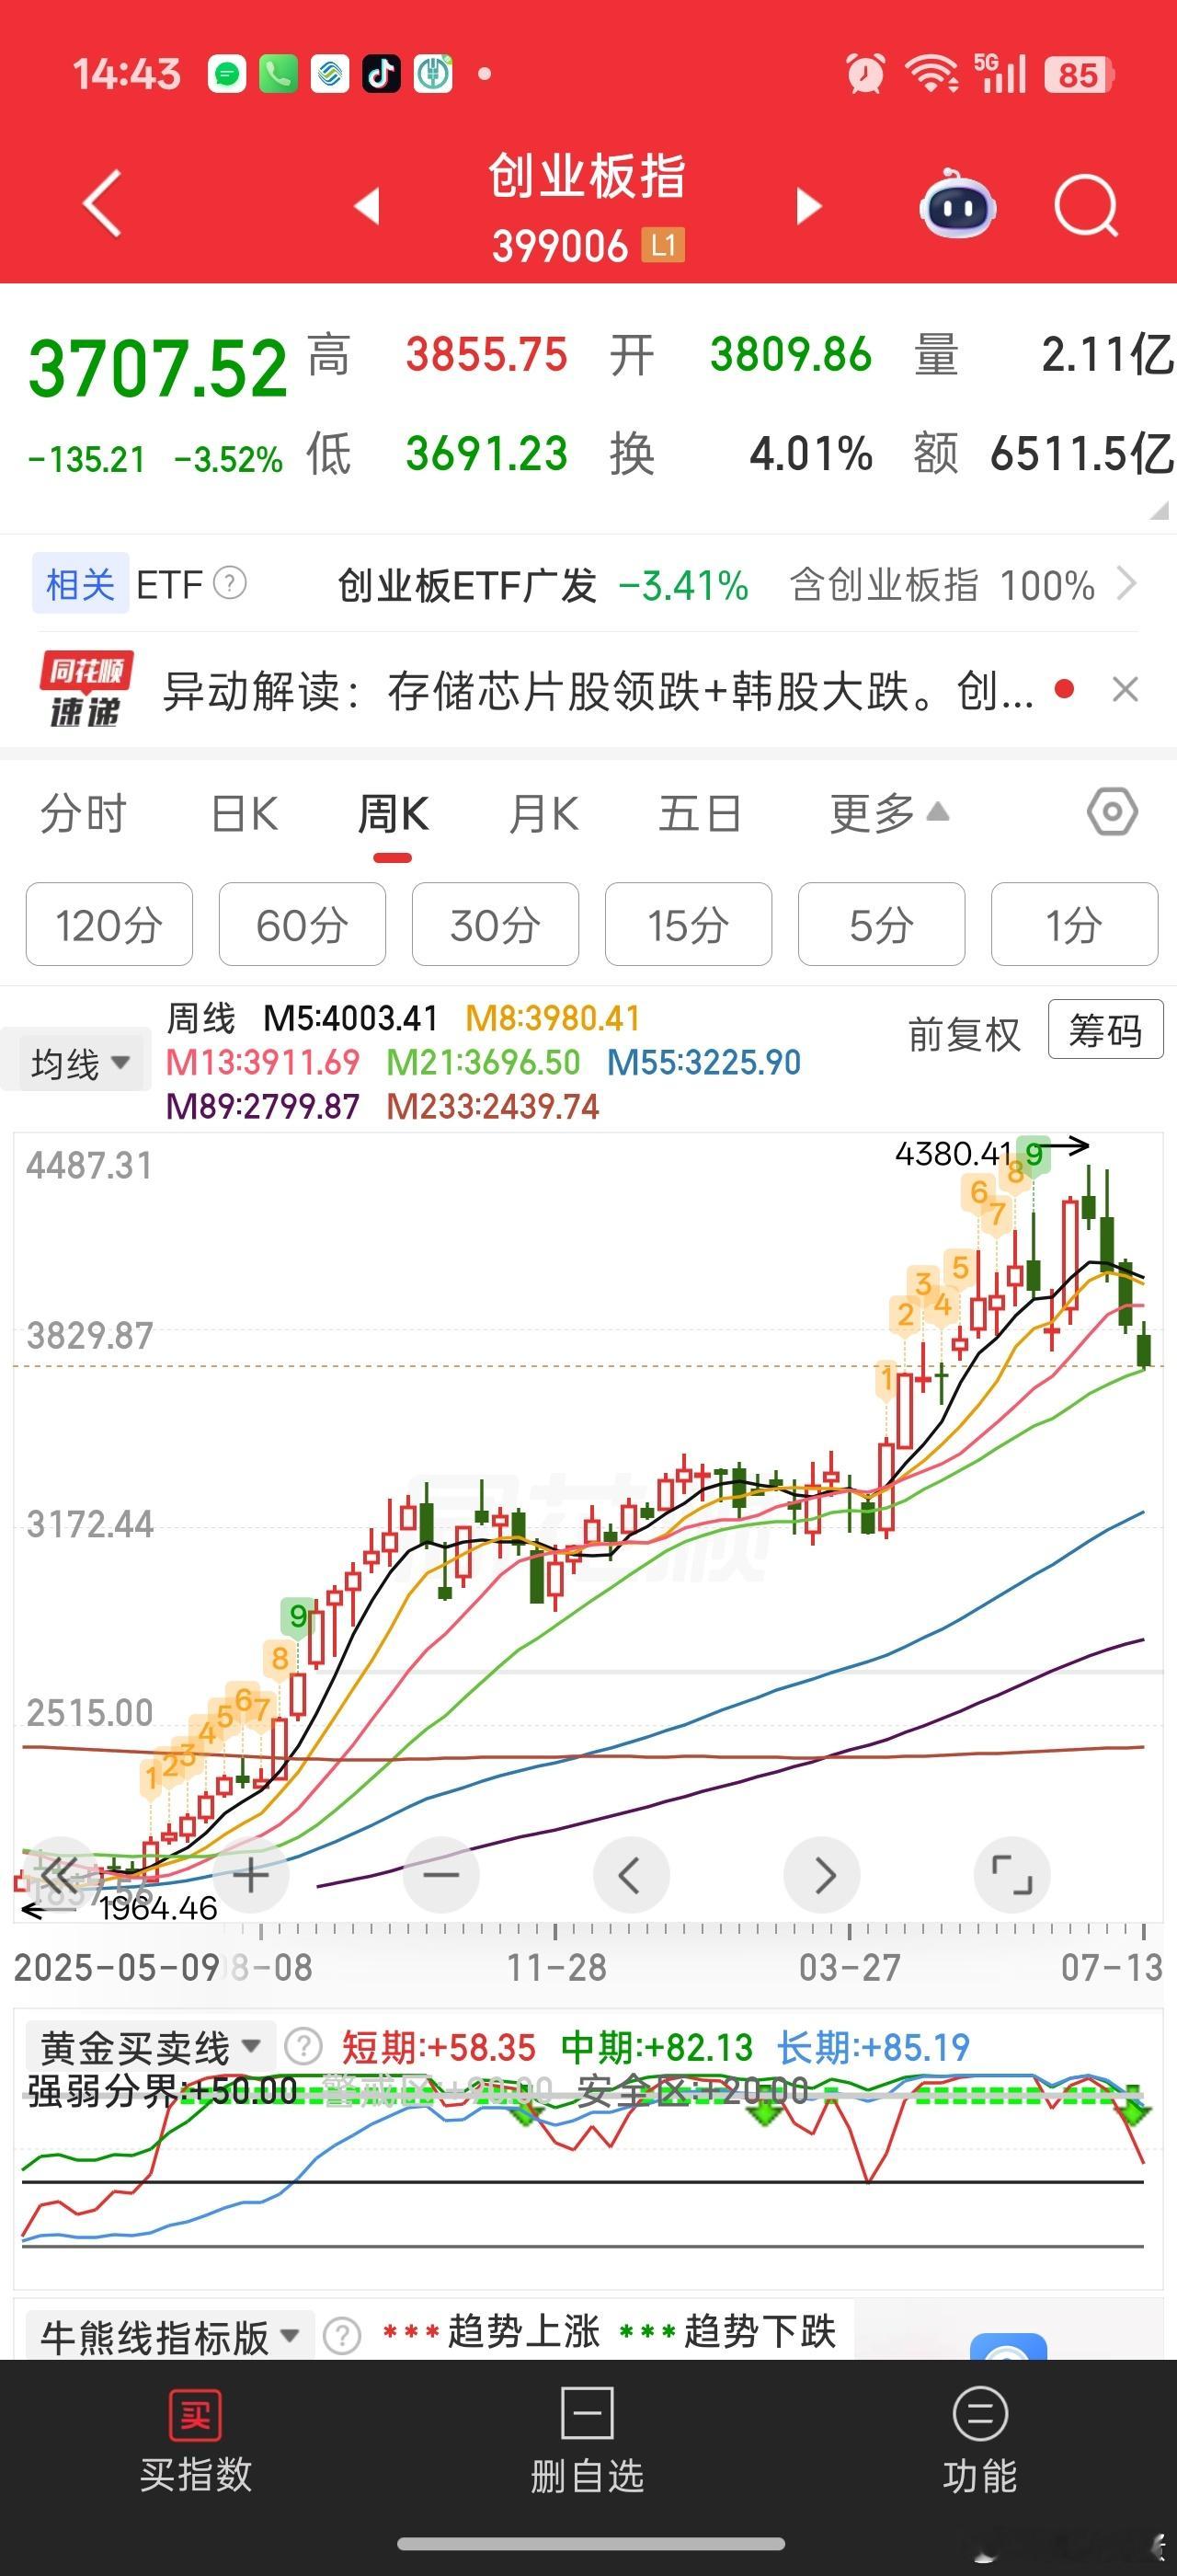Open the TikTok notification icon
1177x2576 pixels.
[x=382, y=73]
